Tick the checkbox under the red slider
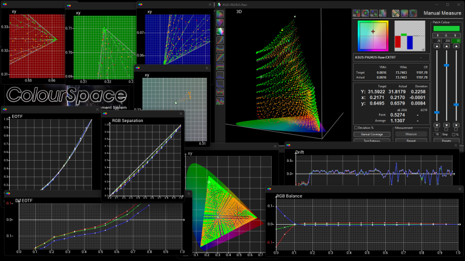Viewport: 465px width, 261px height. (x=437, y=129)
